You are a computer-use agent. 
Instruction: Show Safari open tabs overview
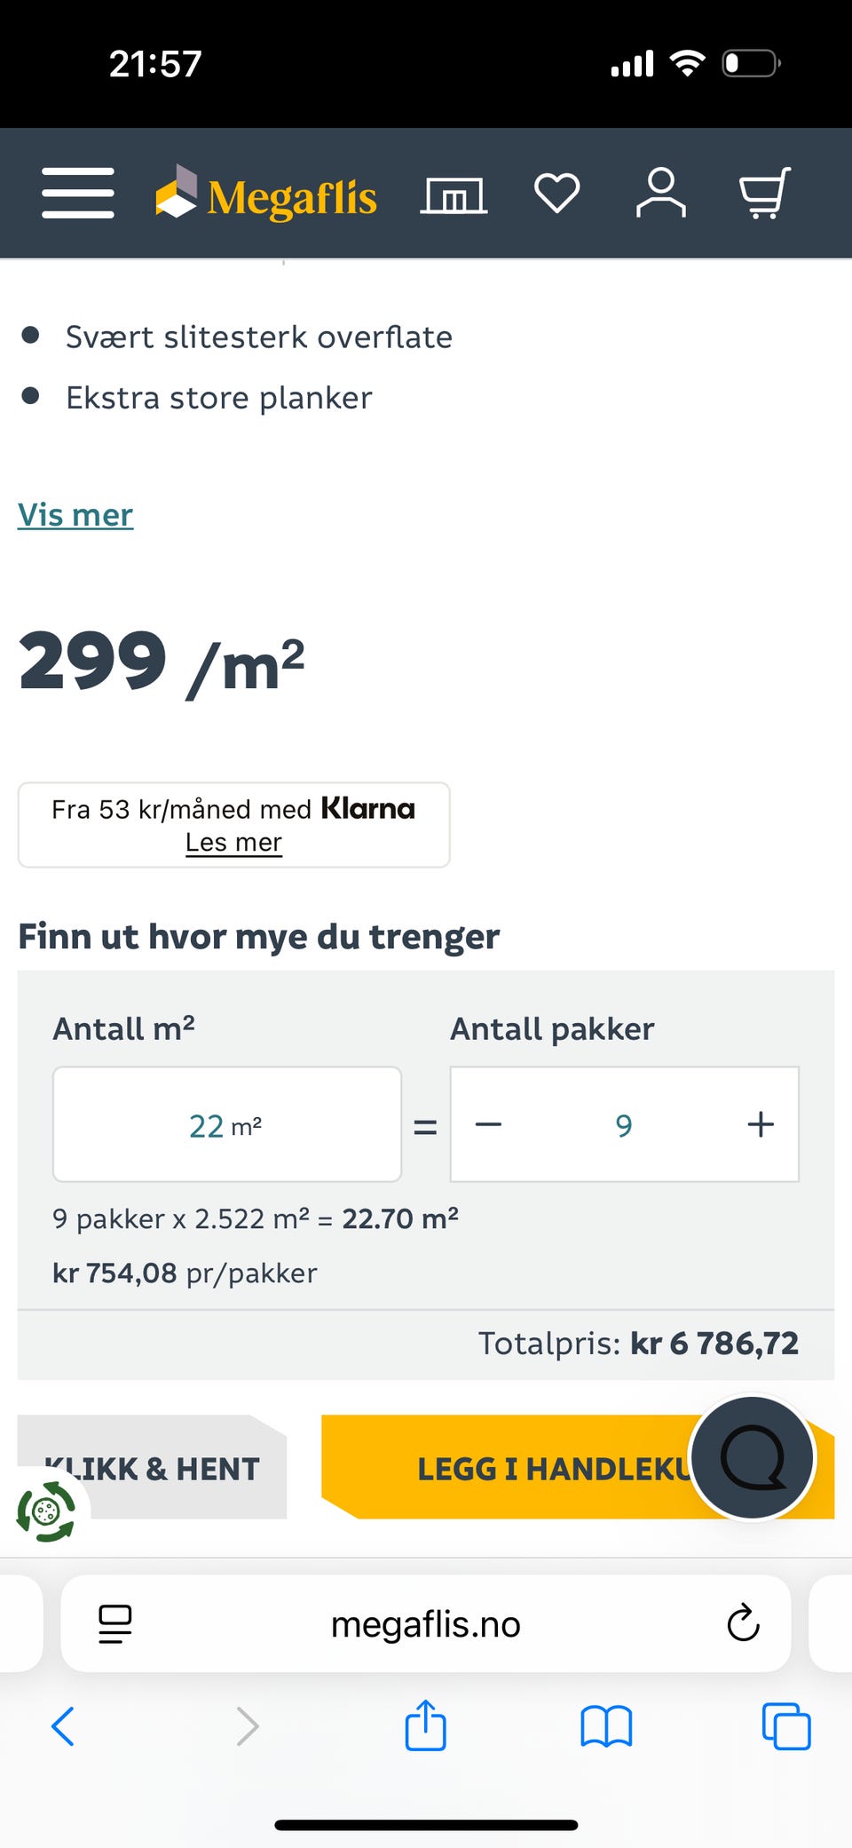point(786,1726)
